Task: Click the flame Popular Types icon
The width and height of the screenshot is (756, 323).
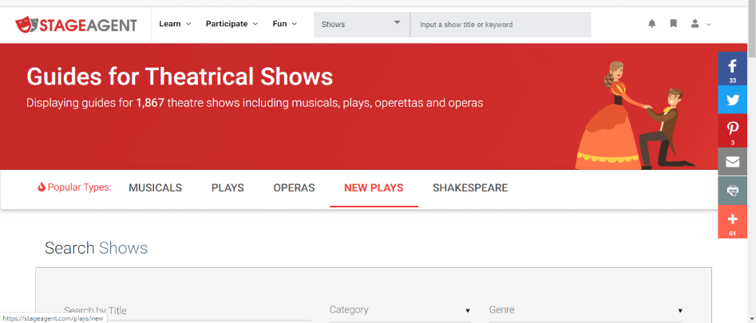Action: pyautogui.click(x=42, y=187)
